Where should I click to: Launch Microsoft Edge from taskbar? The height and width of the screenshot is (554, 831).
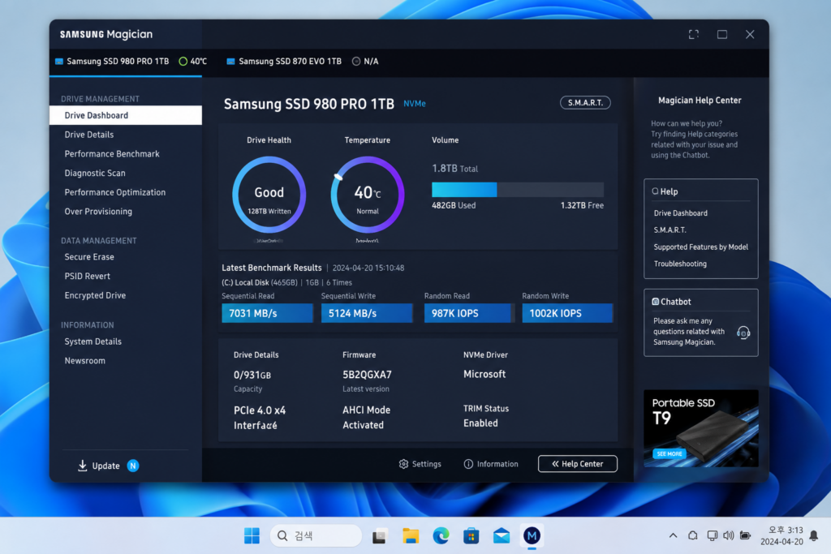[441, 536]
